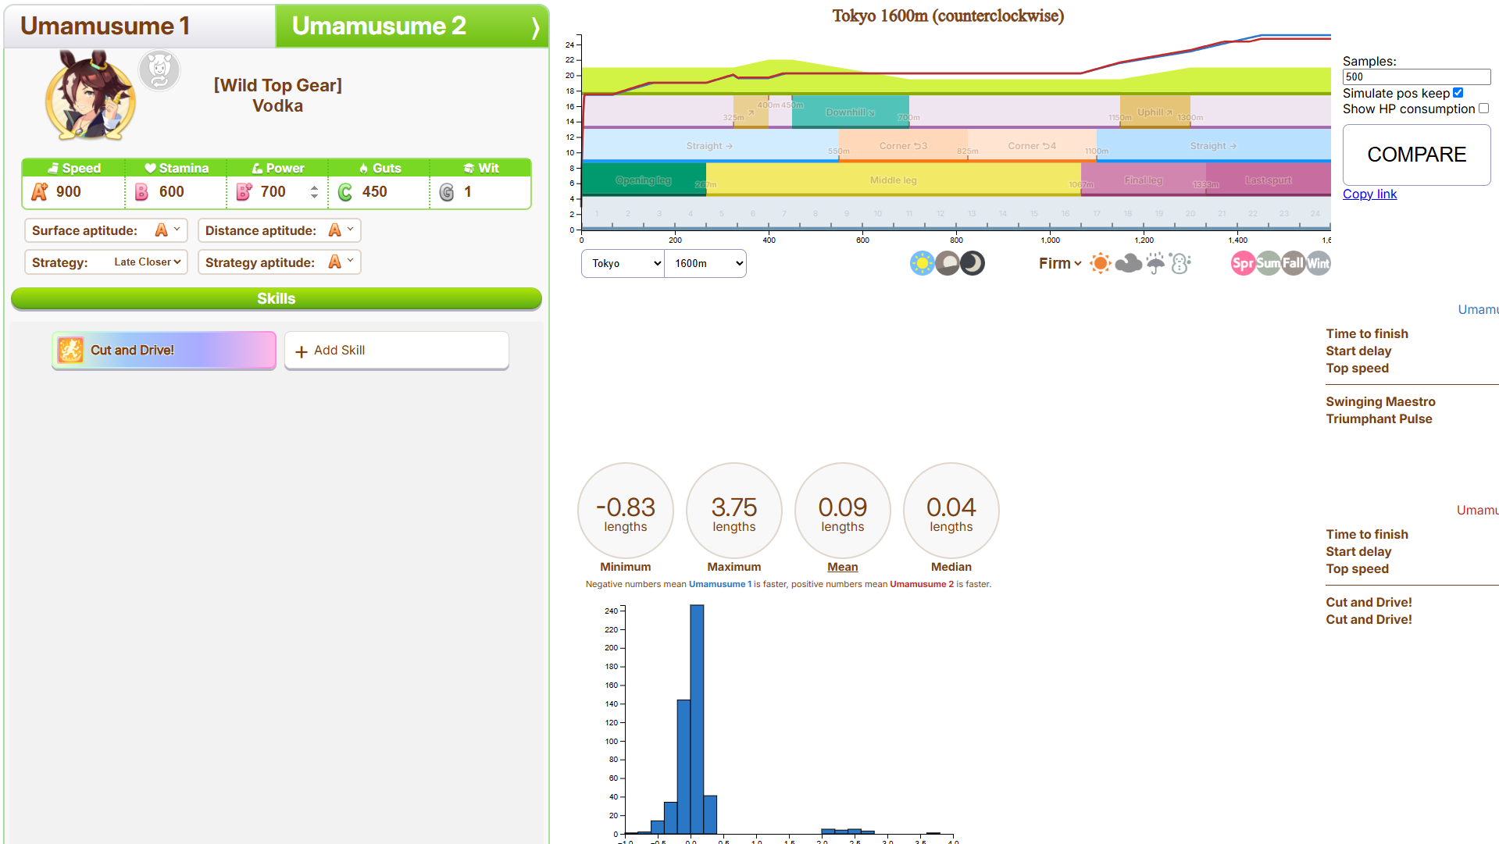This screenshot has height=844, width=1499.
Task: Choose snowy snowman weather icon
Action: [x=1180, y=263]
